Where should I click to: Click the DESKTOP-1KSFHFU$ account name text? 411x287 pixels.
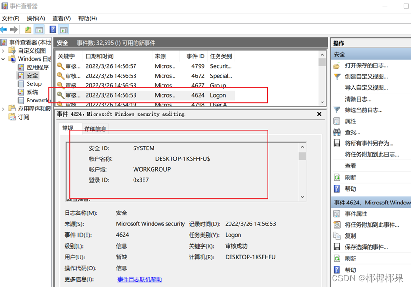tap(182, 159)
